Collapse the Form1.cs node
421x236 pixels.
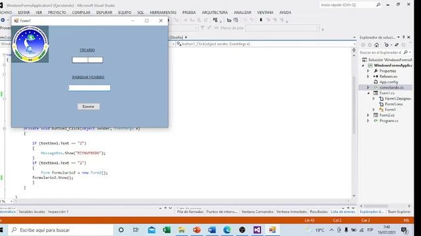click(368, 93)
